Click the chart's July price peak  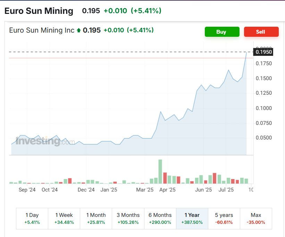click(228, 70)
